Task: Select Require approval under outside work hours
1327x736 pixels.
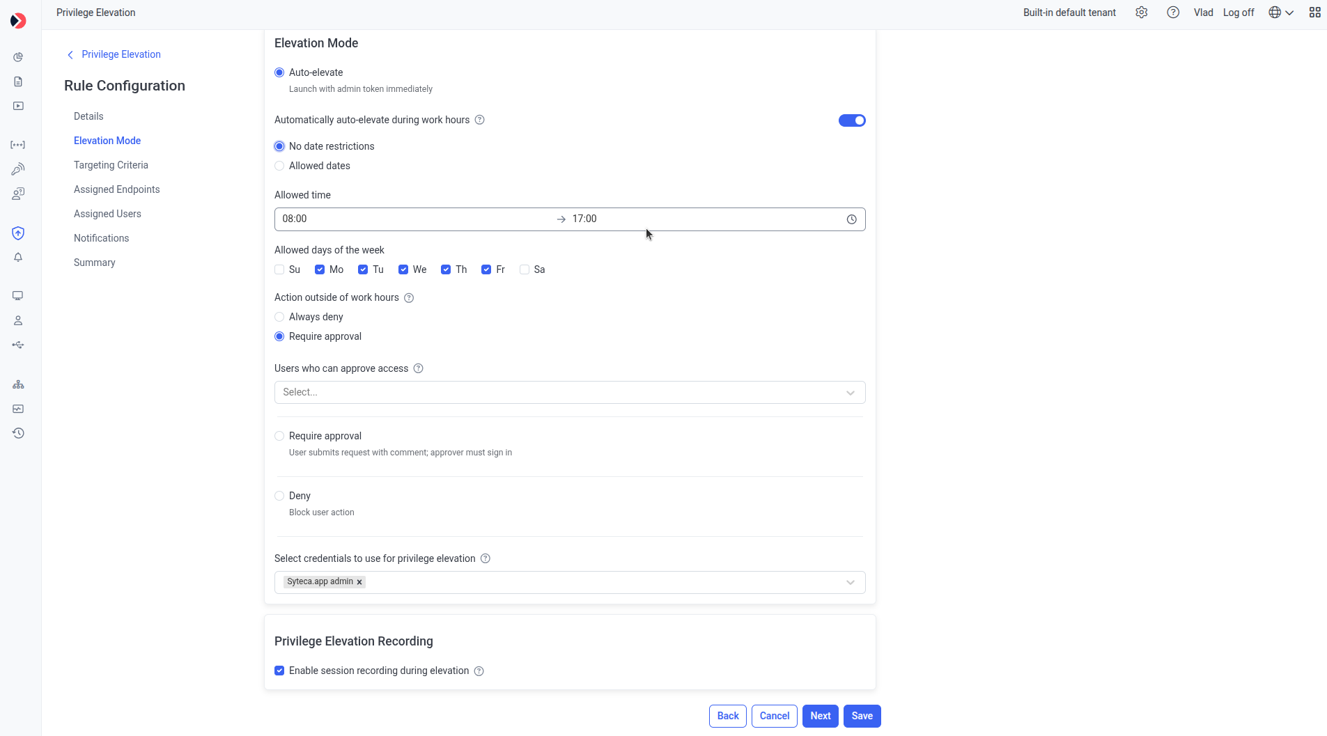Action: 279,336
